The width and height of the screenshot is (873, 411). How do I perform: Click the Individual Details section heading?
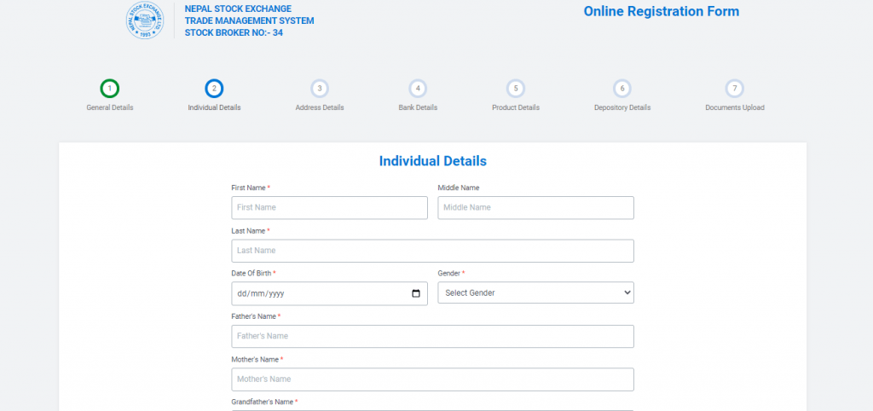[x=432, y=161]
